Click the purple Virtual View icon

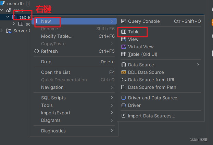click(x=124, y=47)
